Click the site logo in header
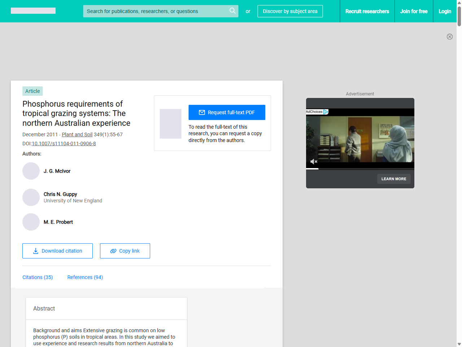 pyautogui.click(x=33, y=11)
